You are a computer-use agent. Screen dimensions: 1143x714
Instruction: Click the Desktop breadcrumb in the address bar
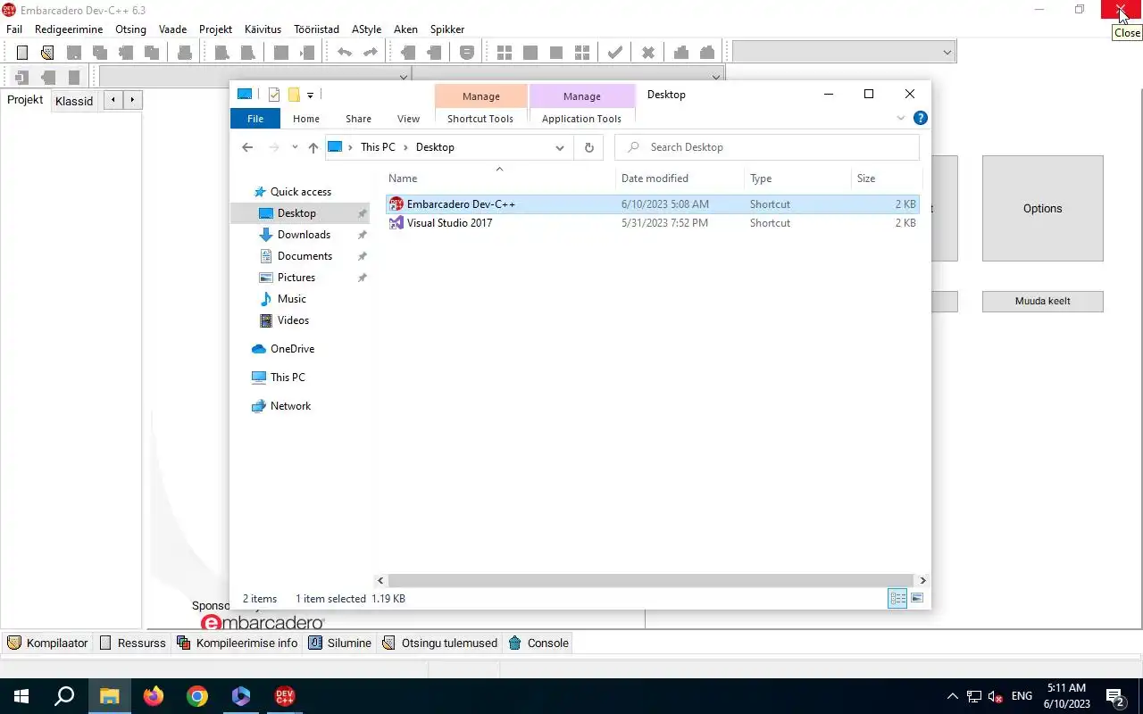point(435,147)
